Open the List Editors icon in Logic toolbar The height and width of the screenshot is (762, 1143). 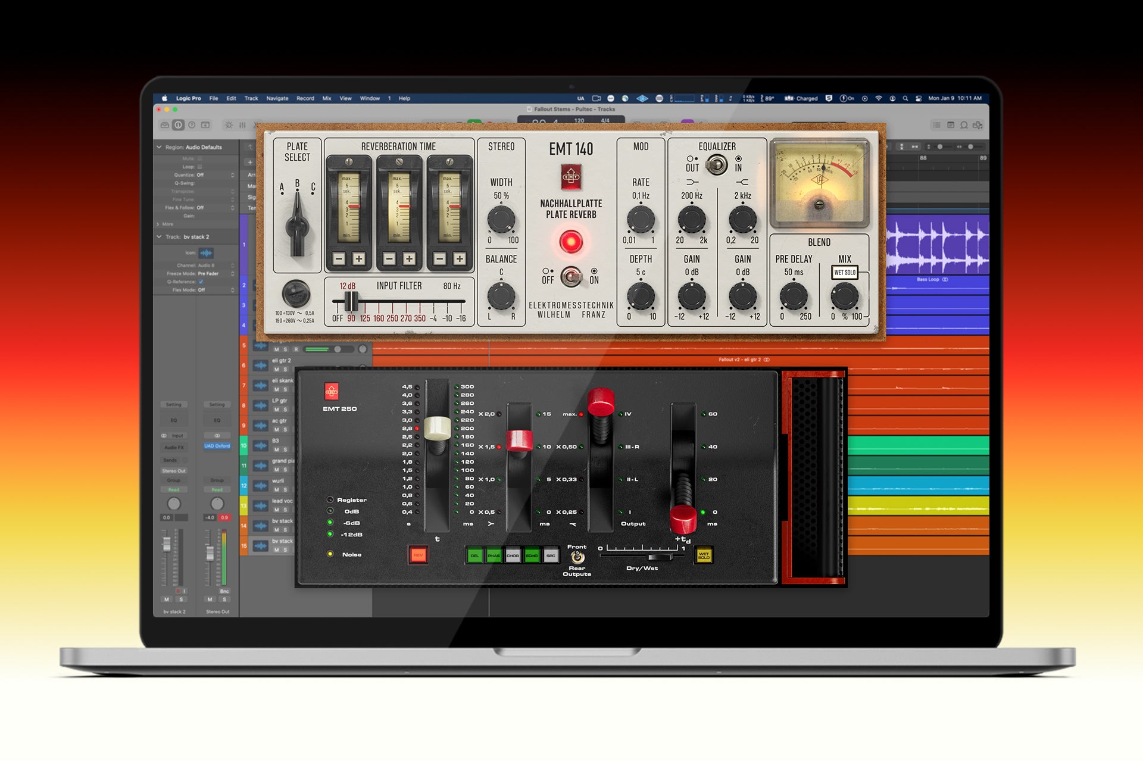(936, 125)
